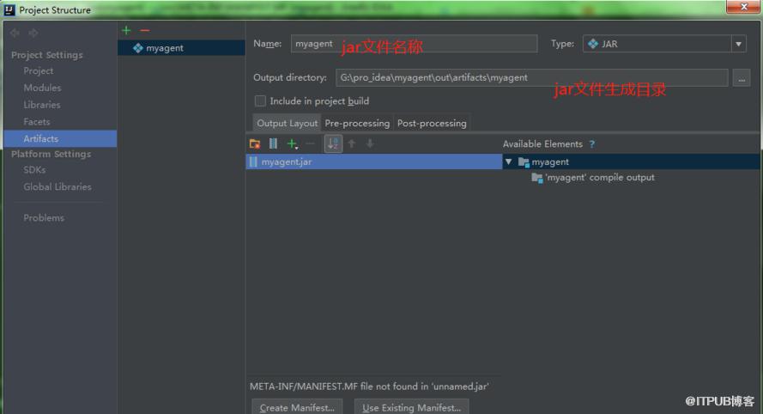763x414 pixels.
Task: Switch to the Output Layout tab
Action: [x=288, y=123]
